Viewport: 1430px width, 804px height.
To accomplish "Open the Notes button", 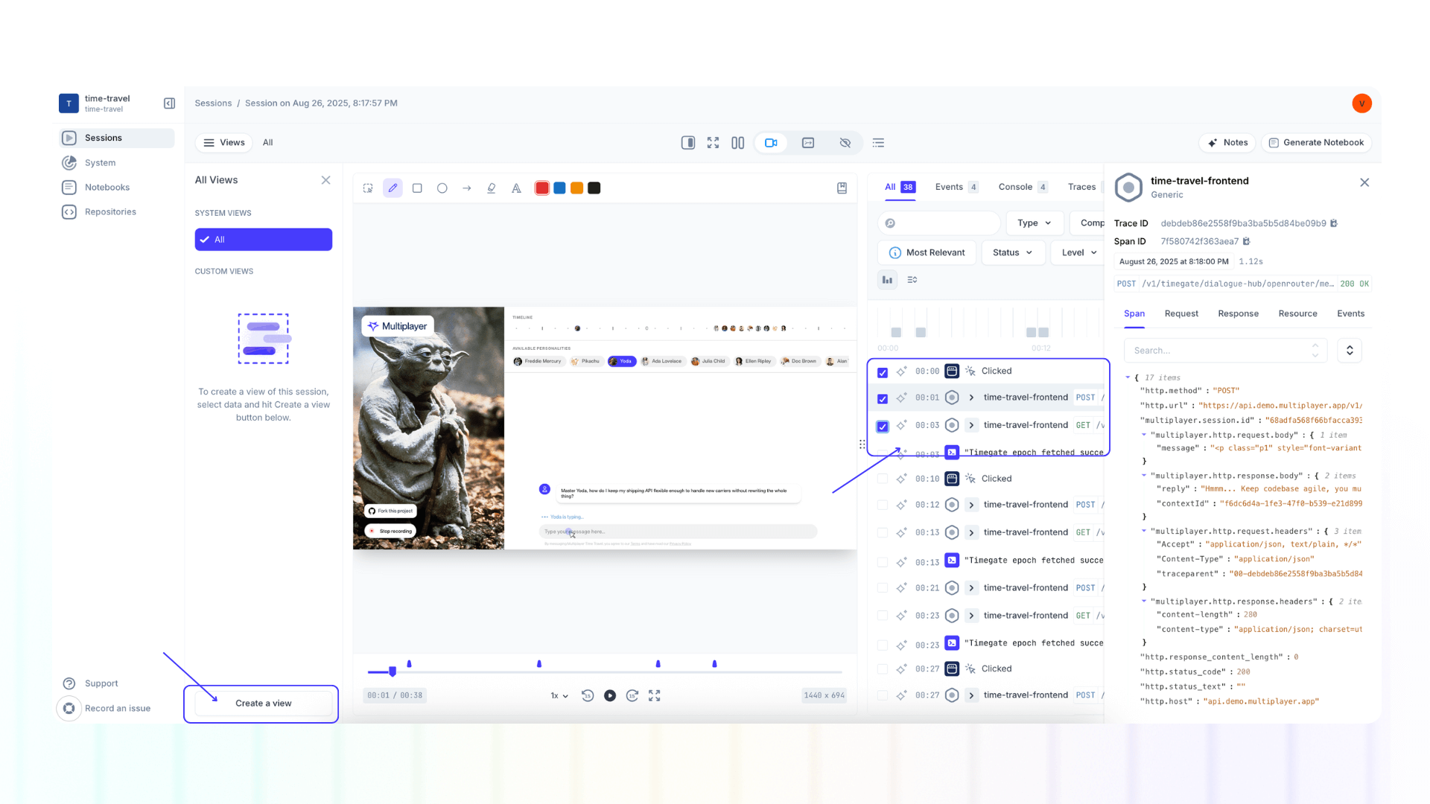I will (1227, 143).
